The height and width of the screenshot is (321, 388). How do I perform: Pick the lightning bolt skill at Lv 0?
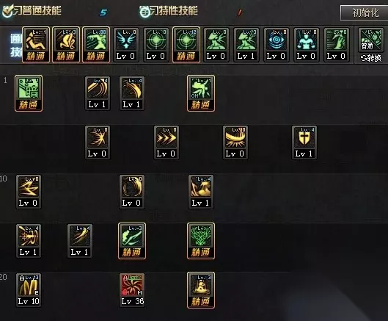[x=29, y=192]
